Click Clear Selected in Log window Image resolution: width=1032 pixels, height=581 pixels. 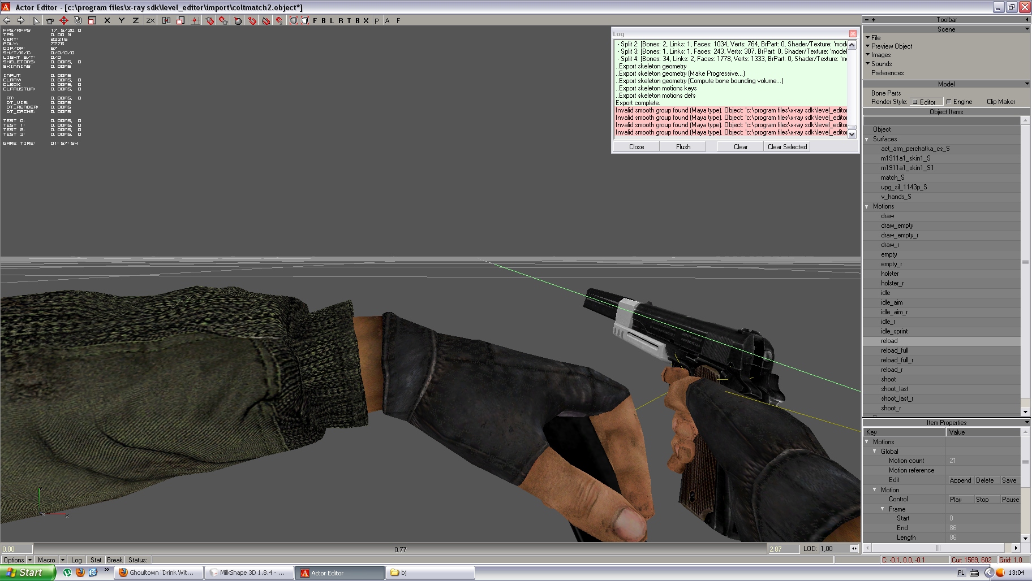tap(787, 146)
